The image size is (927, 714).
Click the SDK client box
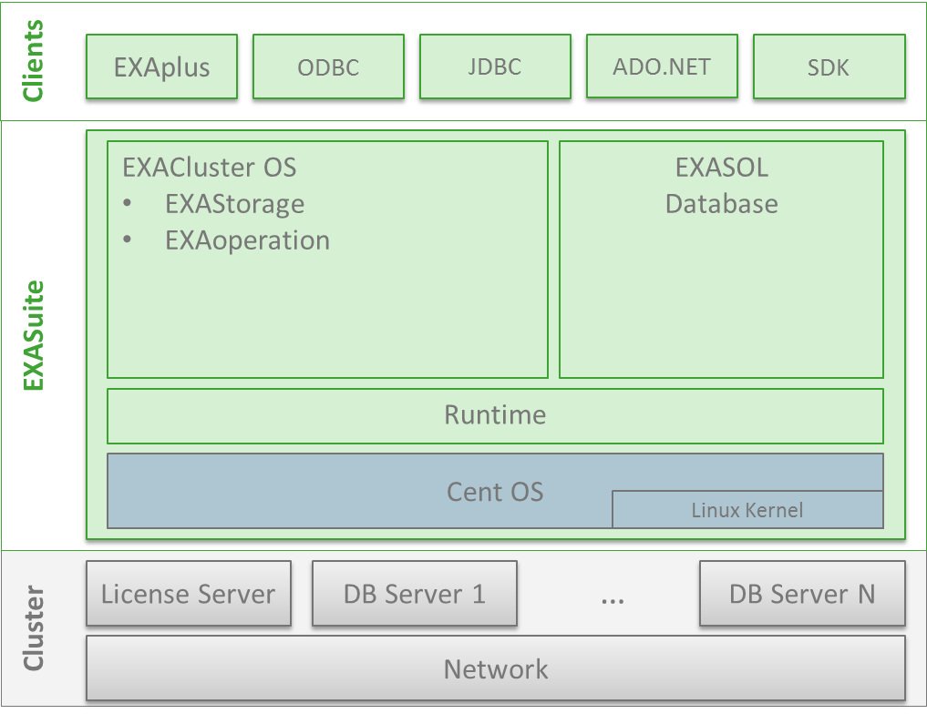pos(829,66)
